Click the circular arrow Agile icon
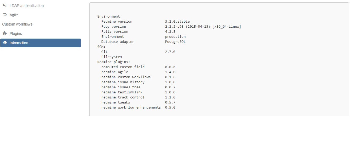363x149 pixels. pyautogui.click(x=5, y=15)
